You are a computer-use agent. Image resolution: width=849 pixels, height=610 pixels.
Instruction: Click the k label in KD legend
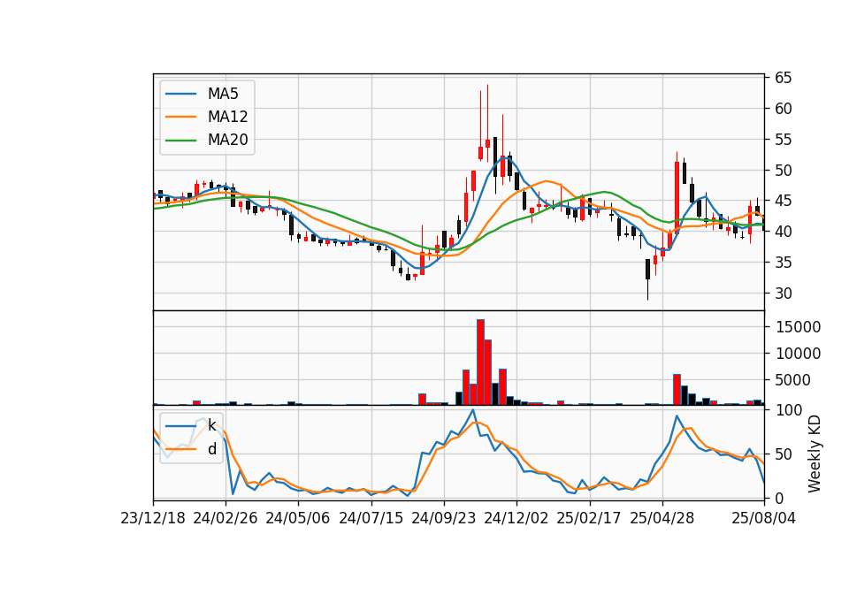point(211,425)
